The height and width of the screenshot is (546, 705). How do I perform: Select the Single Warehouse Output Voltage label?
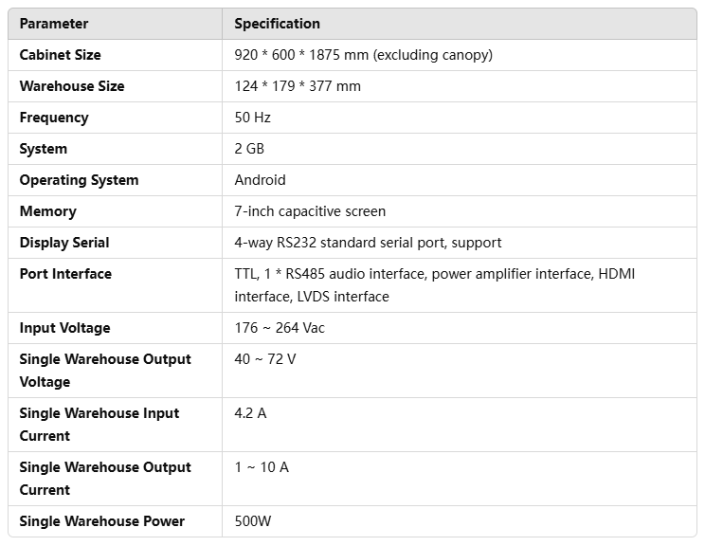105,371
